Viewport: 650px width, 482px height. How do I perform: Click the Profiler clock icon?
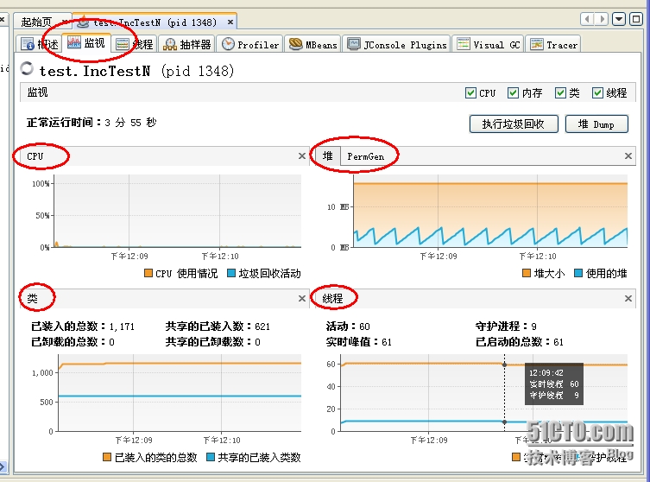(228, 44)
